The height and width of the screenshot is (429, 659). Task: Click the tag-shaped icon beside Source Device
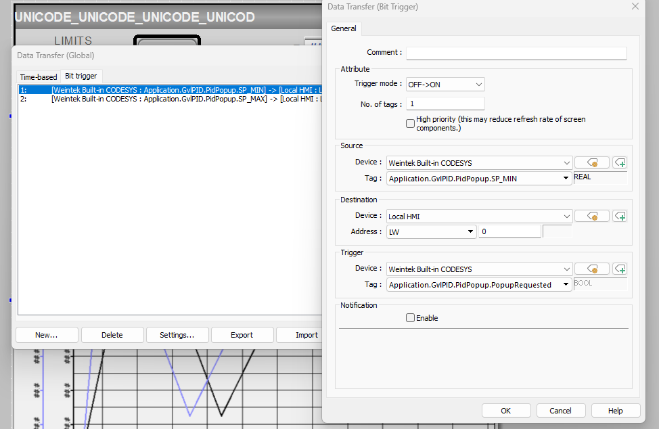(x=592, y=162)
